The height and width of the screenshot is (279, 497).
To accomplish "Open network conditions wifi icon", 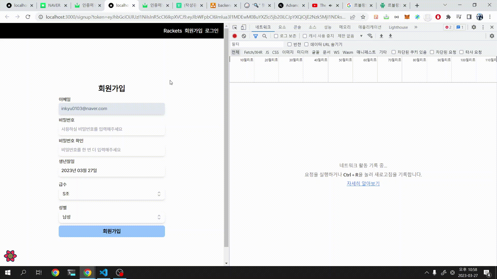I will pyautogui.click(x=370, y=36).
